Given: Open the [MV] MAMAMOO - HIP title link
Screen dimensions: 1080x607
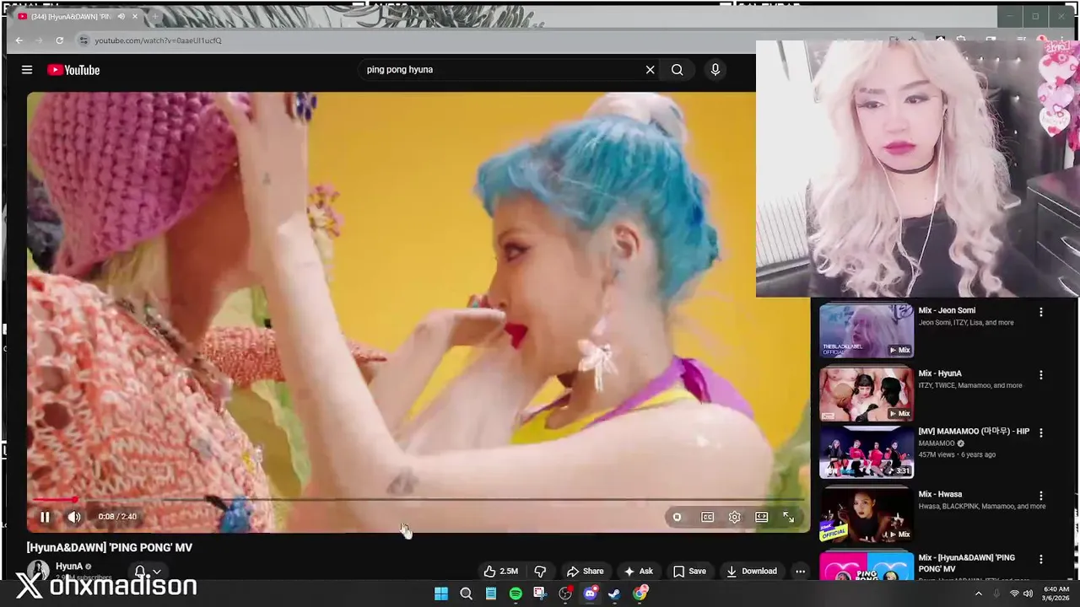Looking at the screenshot, I should click(x=974, y=432).
